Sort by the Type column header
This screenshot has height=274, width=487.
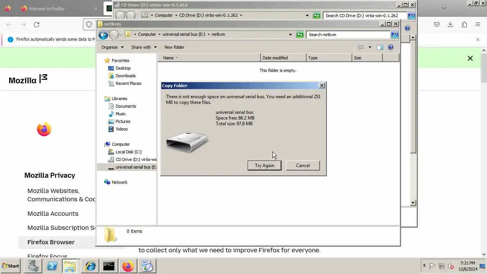[x=329, y=58]
